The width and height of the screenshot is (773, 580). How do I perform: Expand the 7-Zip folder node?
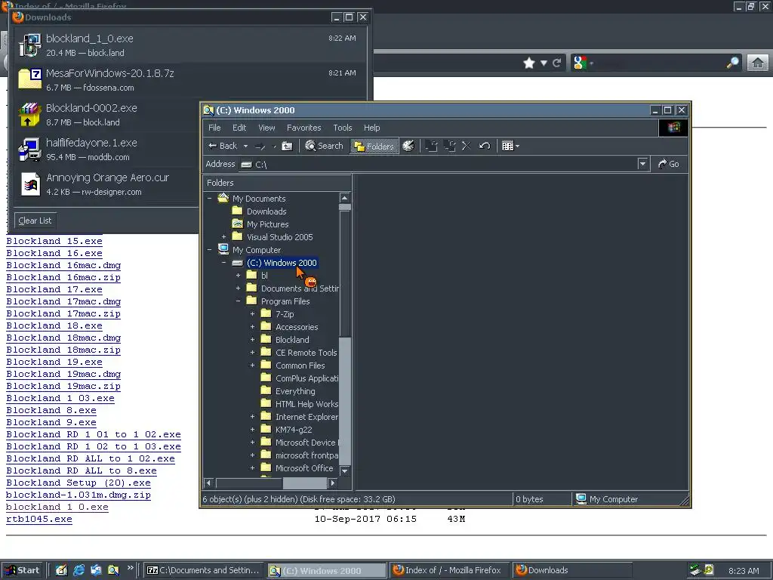click(x=252, y=313)
